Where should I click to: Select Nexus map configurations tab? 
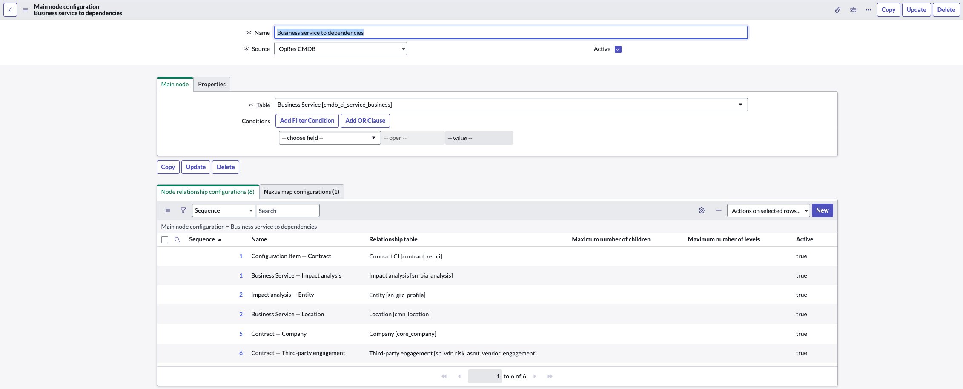point(301,192)
